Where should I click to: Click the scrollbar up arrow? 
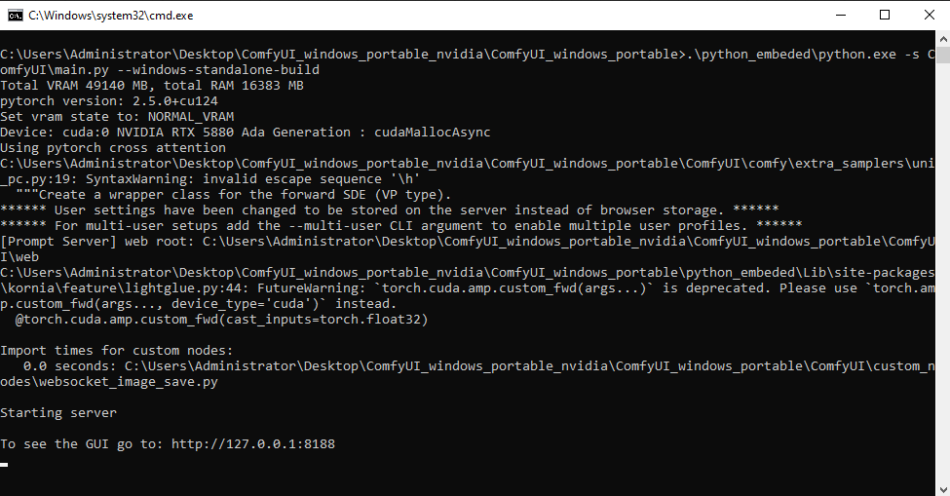click(x=942, y=39)
